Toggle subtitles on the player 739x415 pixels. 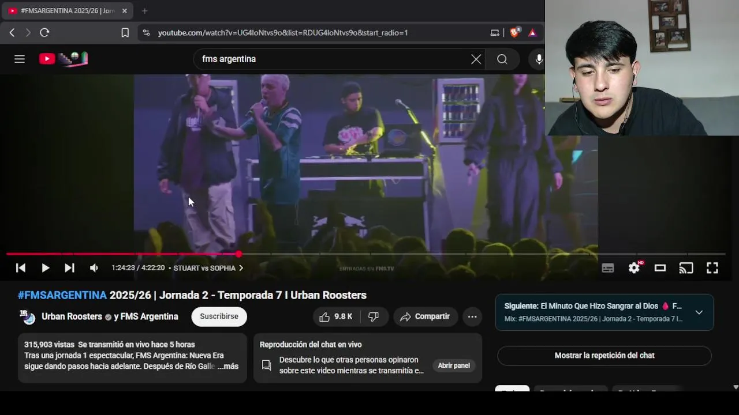[607, 268]
